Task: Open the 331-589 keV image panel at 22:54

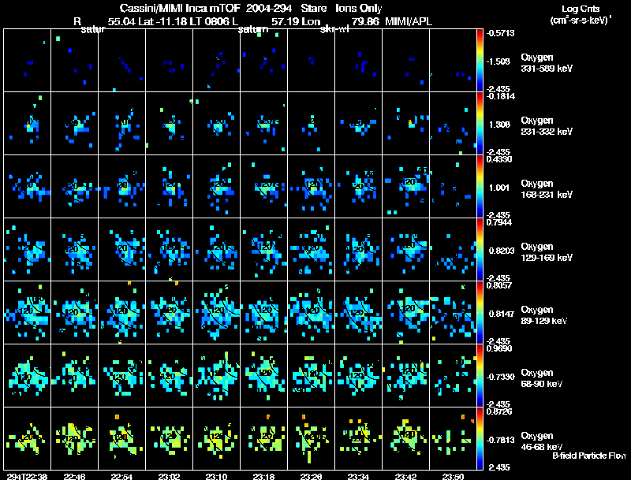Action: [122, 61]
